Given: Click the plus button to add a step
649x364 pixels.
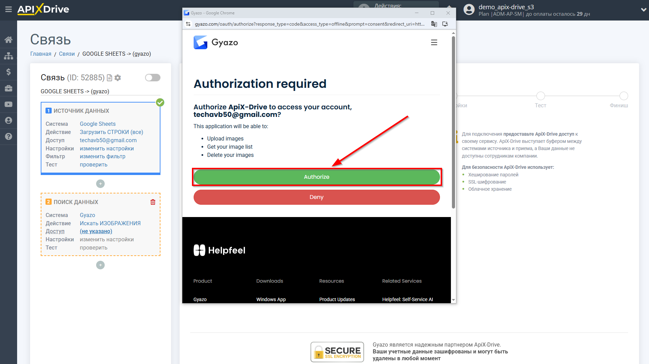Looking at the screenshot, I should click(100, 184).
